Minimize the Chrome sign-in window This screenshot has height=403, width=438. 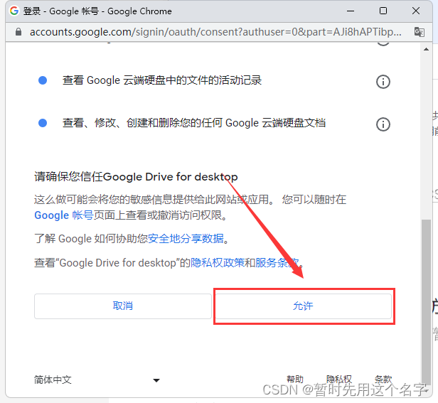(x=351, y=11)
